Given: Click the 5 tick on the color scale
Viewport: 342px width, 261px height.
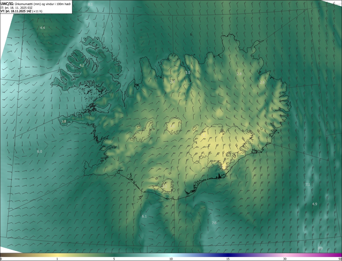Looking at the screenshot, I should 114,259.
